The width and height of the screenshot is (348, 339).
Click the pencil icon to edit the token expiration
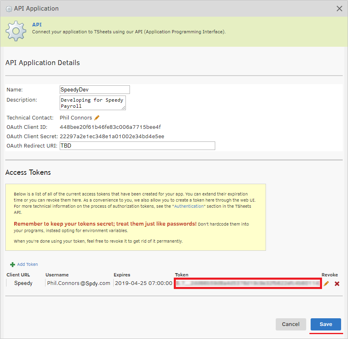tap(326, 283)
